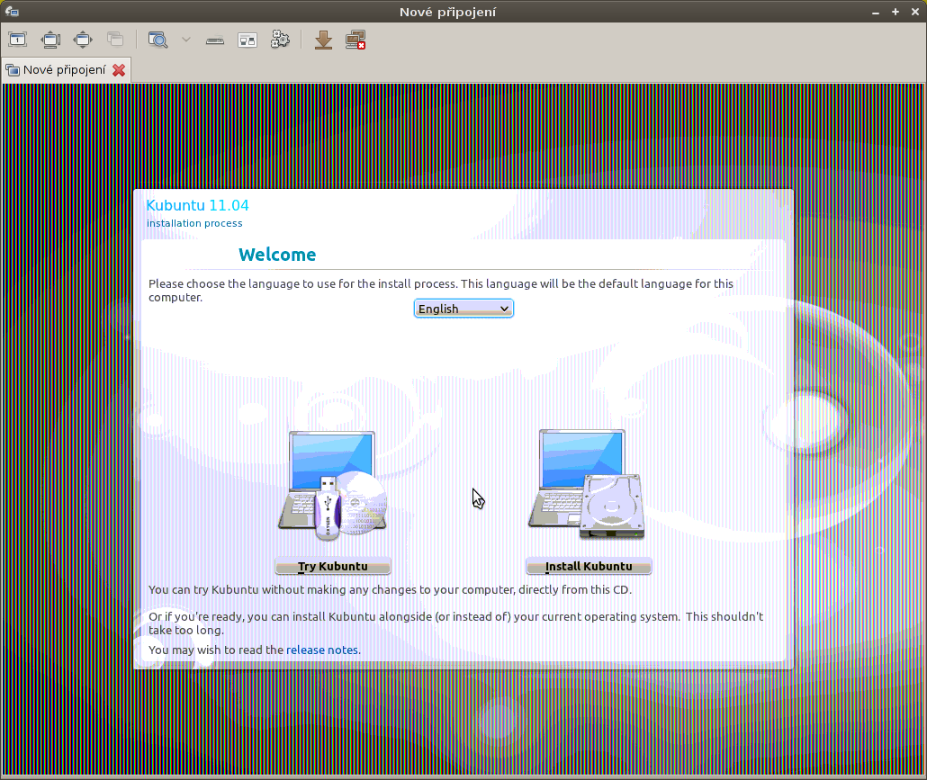Viewport: 927px width, 780px height.
Task: Open the scaling options dropdown arrow
Action: click(x=186, y=40)
